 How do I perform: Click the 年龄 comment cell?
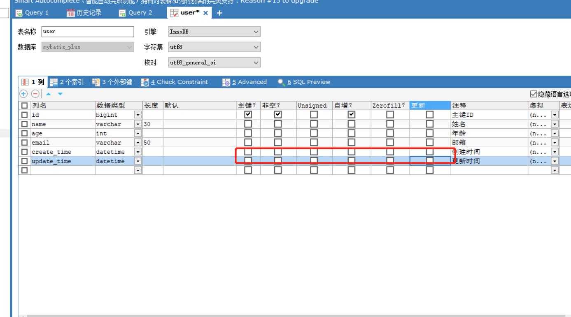click(x=489, y=133)
